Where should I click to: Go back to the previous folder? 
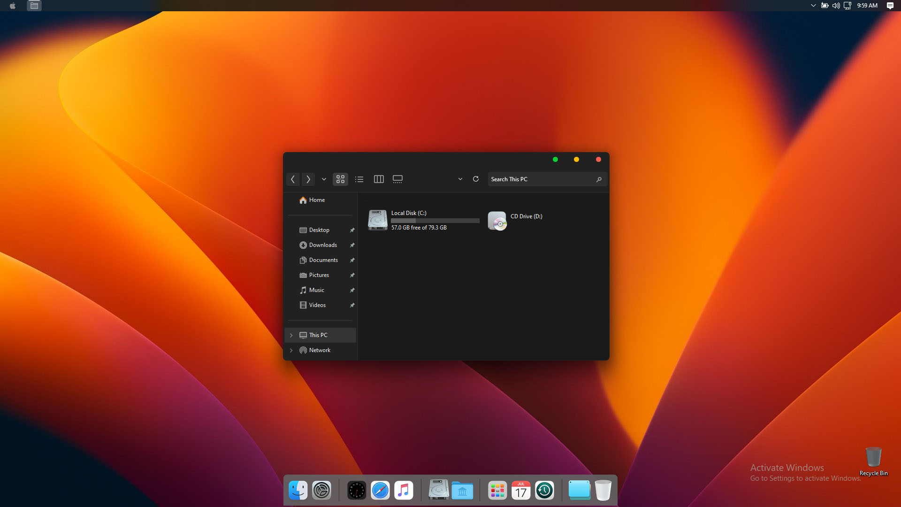coord(293,179)
